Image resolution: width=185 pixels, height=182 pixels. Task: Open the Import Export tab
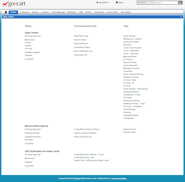pyautogui.click(x=112, y=12)
